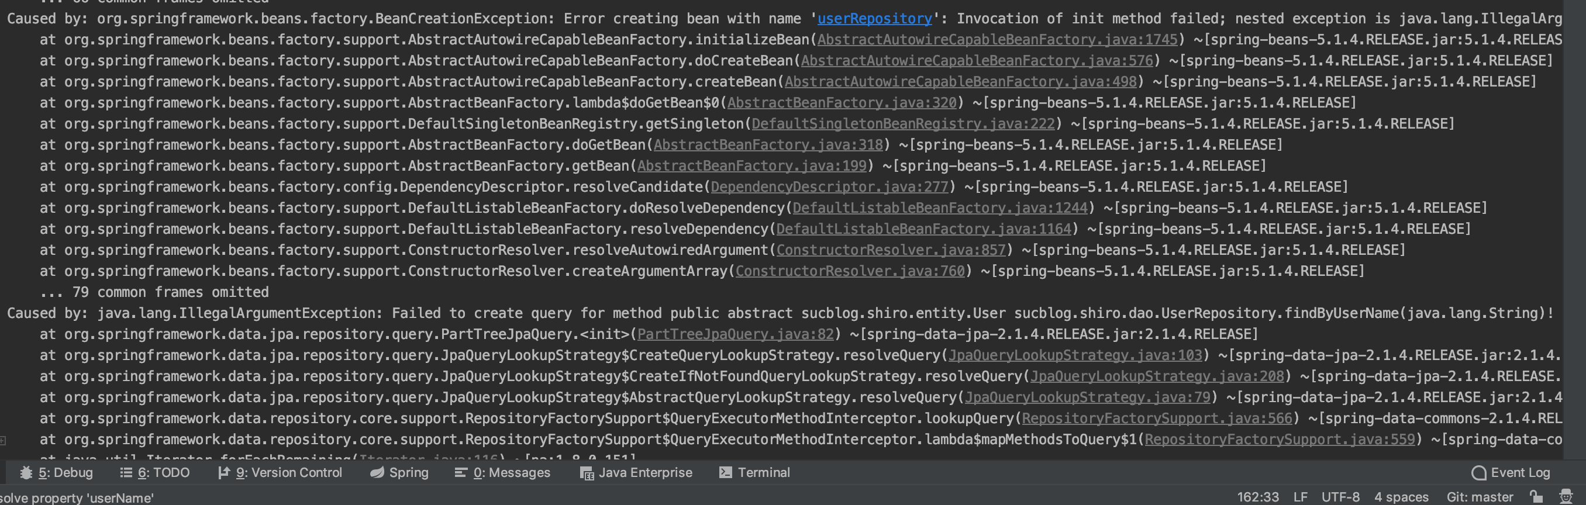Click the 162:33 line/column indicator
The width and height of the screenshot is (1586, 505).
pyautogui.click(x=1258, y=497)
